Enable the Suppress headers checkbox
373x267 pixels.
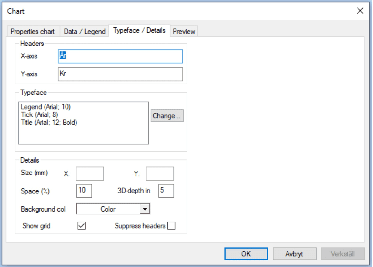[x=171, y=226]
